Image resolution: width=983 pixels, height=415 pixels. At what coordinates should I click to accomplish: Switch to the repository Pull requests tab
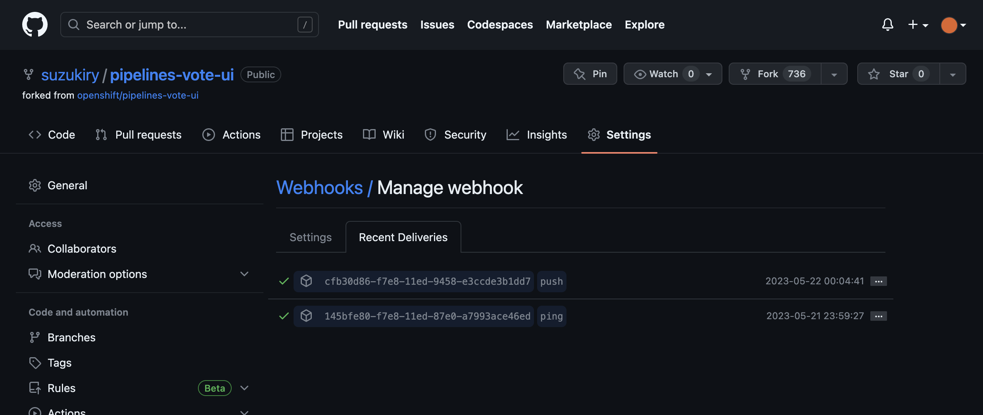point(138,135)
